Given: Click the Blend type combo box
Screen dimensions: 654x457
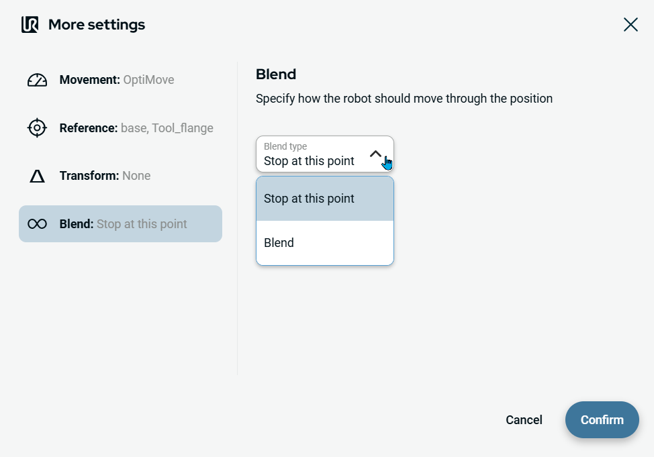Looking at the screenshot, I should click(x=316, y=154).
